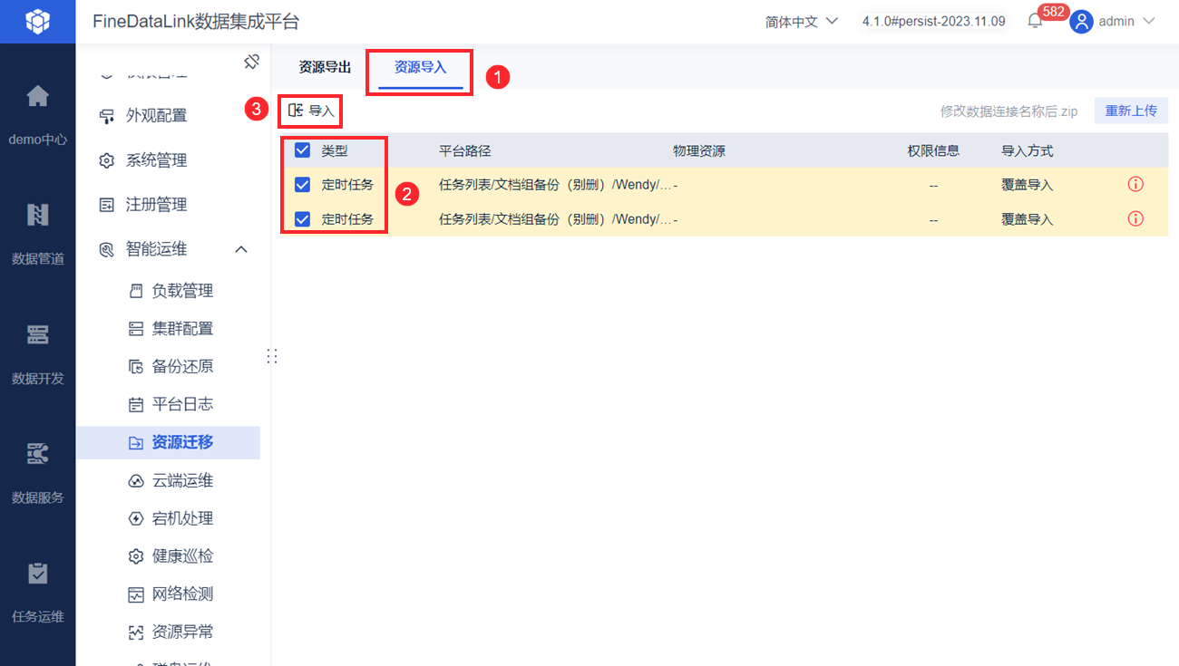Viewport: 1179px width, 666px height.
Task: Click the 网络检测 icon
Action: (x=136, y=594)
